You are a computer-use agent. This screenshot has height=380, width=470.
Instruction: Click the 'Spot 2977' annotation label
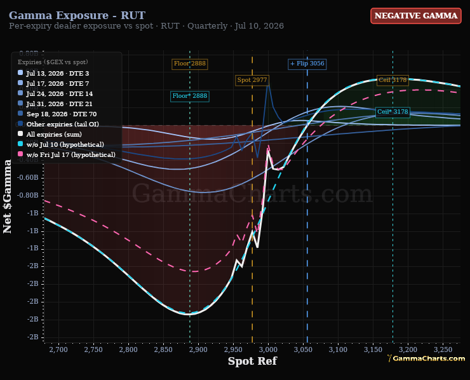point(252,80)
